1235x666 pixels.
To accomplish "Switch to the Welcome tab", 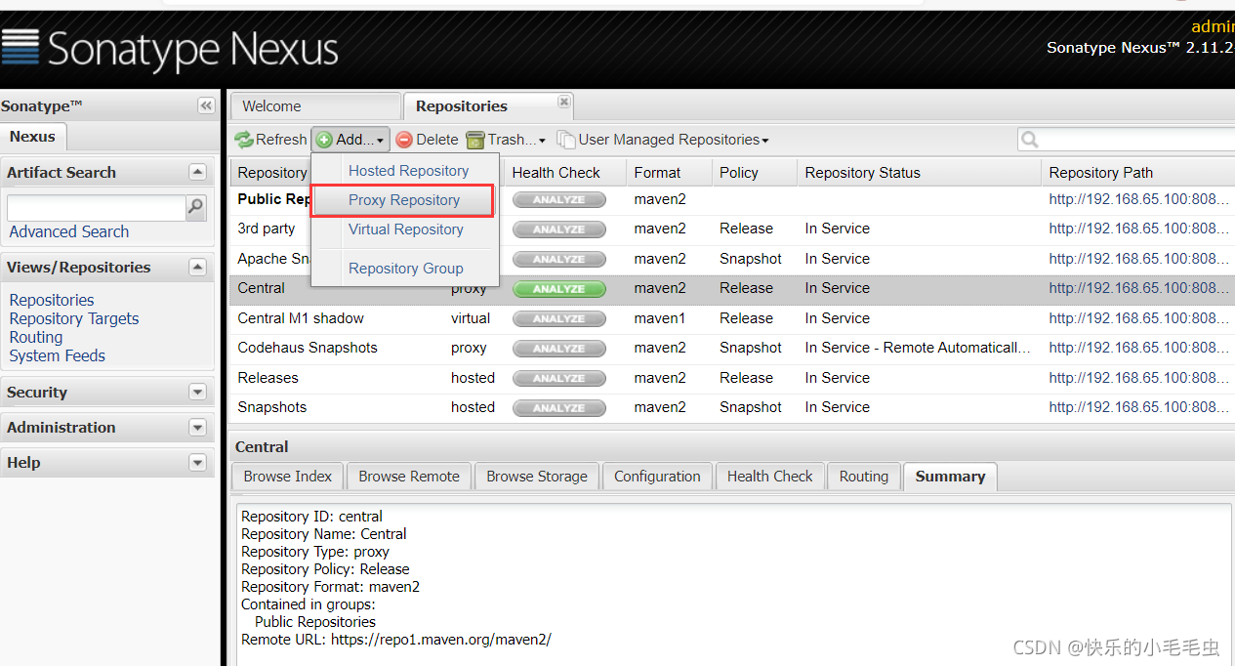I will point(314,105).
